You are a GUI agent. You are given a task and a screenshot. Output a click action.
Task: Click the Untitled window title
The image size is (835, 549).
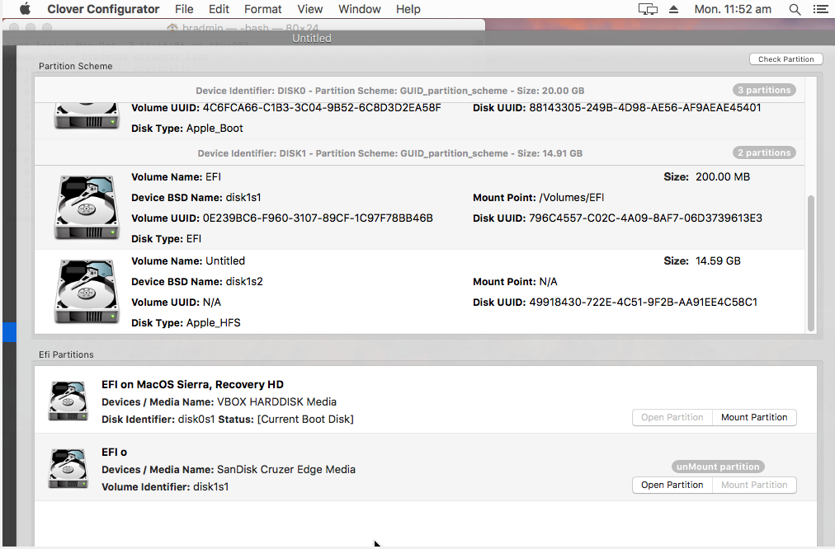[x=312, y=38]
